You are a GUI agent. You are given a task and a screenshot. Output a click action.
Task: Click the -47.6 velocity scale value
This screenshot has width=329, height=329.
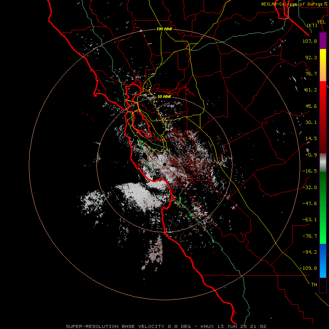point(310,204)
